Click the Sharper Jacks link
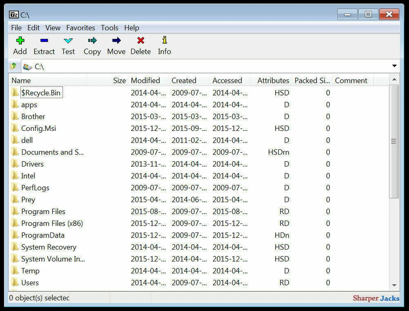The width and height of the screenshot is (409, 311). tap(376, 298)
